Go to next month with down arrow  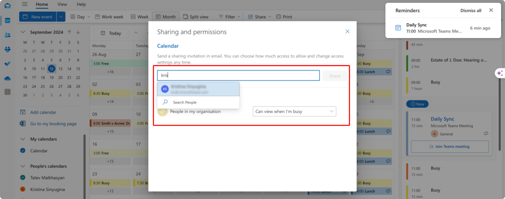point(78,32)
